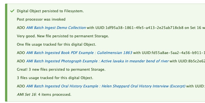The width and height of the screenshot is (205, 103).
Task: Open Helen Sheppard Oral History Interview link
Action: (x=106, y=86)
